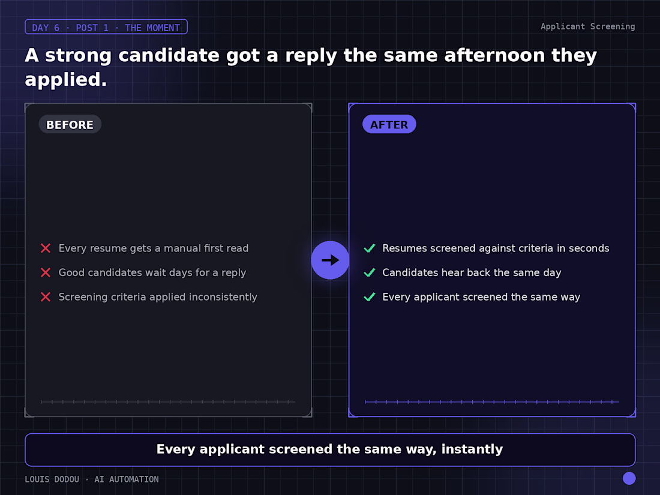Click the ruler tick line in Before panel

tap(168, 402)
